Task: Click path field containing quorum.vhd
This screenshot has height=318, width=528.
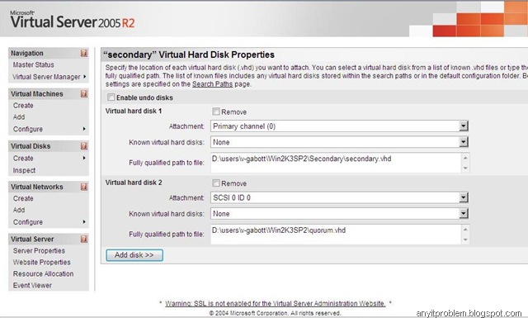Action: pos(340,235)
